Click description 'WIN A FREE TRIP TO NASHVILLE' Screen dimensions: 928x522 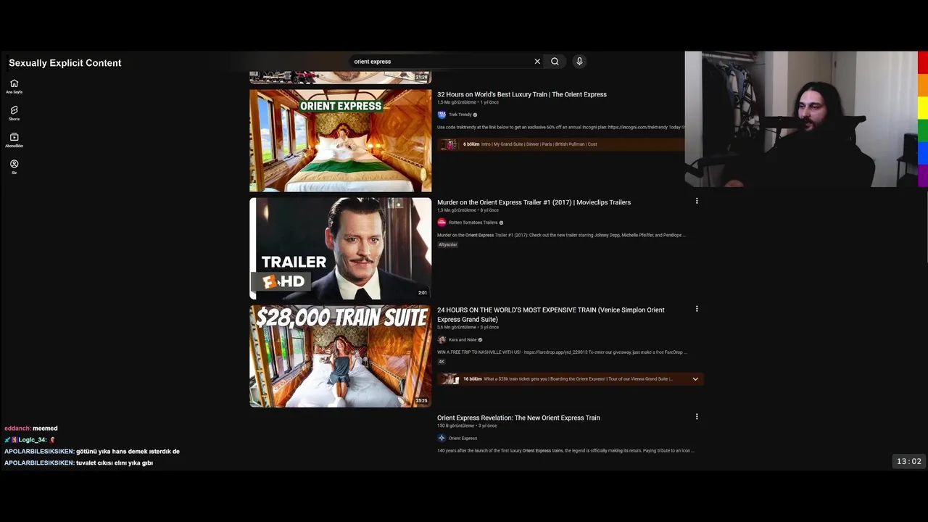(562, 352)
